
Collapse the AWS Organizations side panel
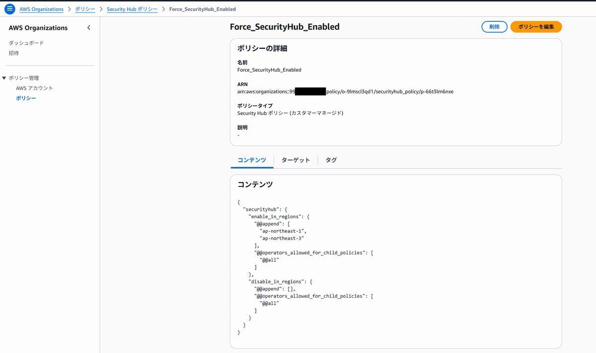coord(89,28)
